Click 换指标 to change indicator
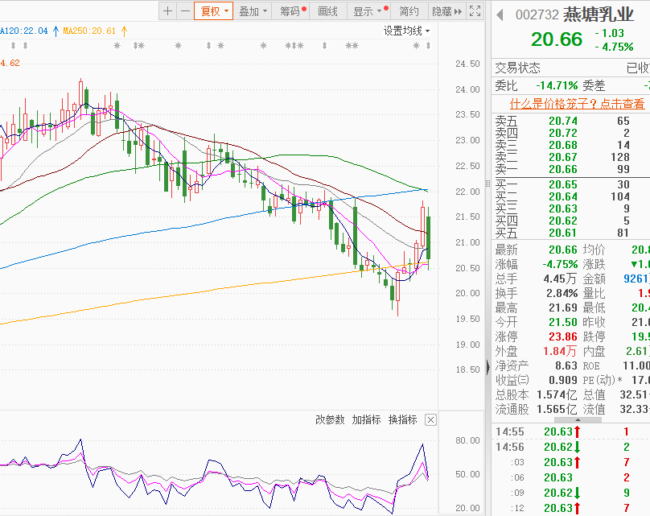This screenshot has height=516, width=650. tap(402, 419)
